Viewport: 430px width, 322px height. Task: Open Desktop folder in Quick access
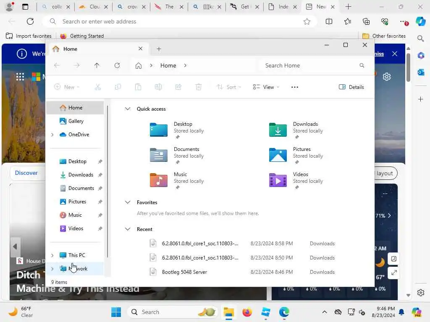(177, 130)
